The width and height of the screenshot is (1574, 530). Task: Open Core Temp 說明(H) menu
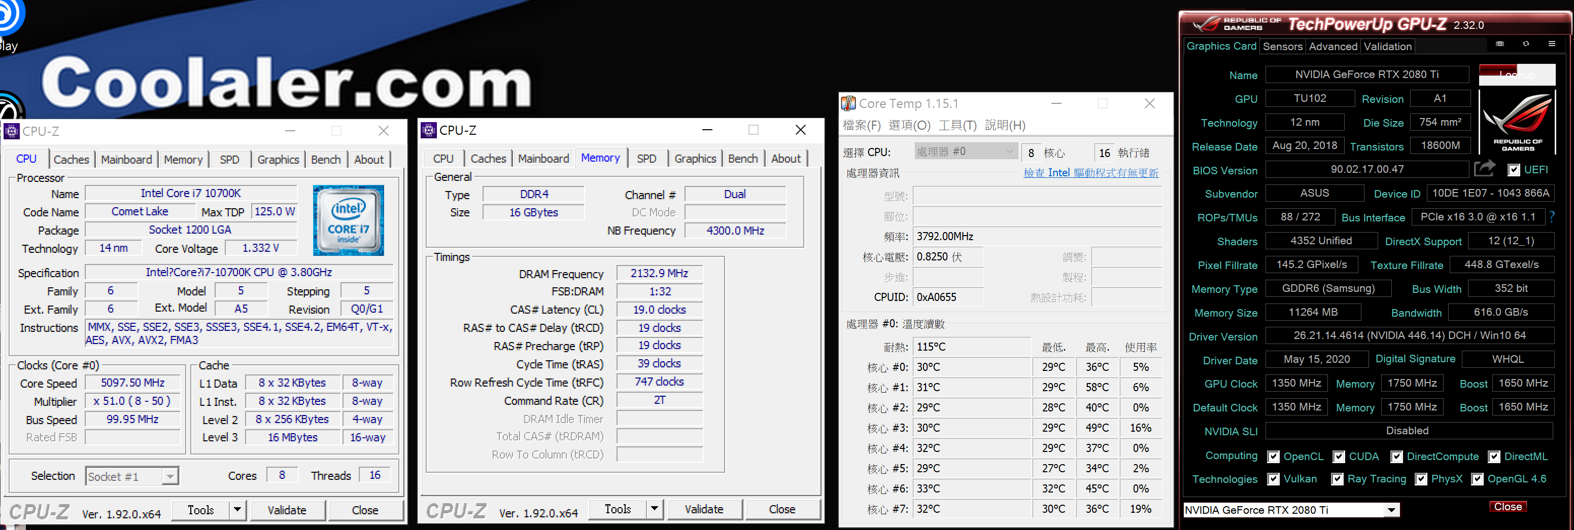pos(1005,125)
